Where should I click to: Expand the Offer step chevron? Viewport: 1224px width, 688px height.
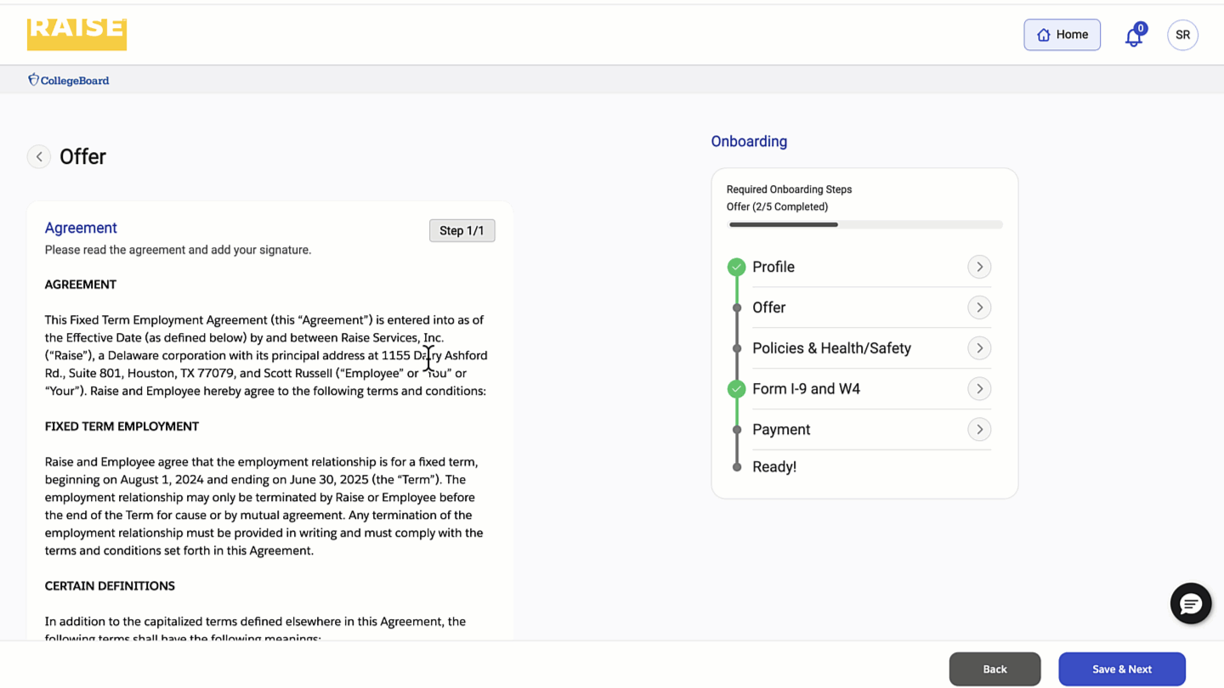click(979, 307)
